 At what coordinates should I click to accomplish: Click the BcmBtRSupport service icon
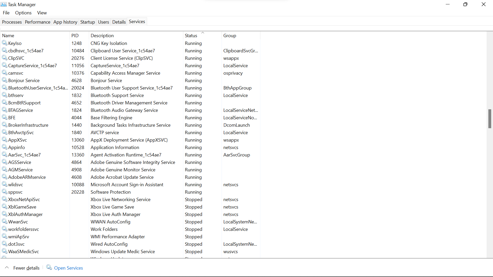5,102
